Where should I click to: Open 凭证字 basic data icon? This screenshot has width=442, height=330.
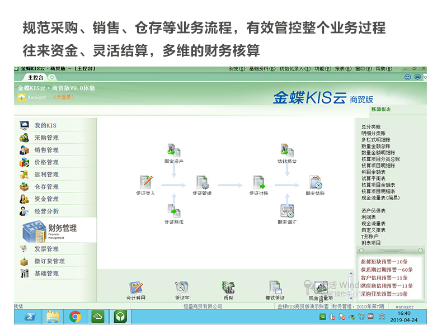pyautogui.click(x=182, y=290)
